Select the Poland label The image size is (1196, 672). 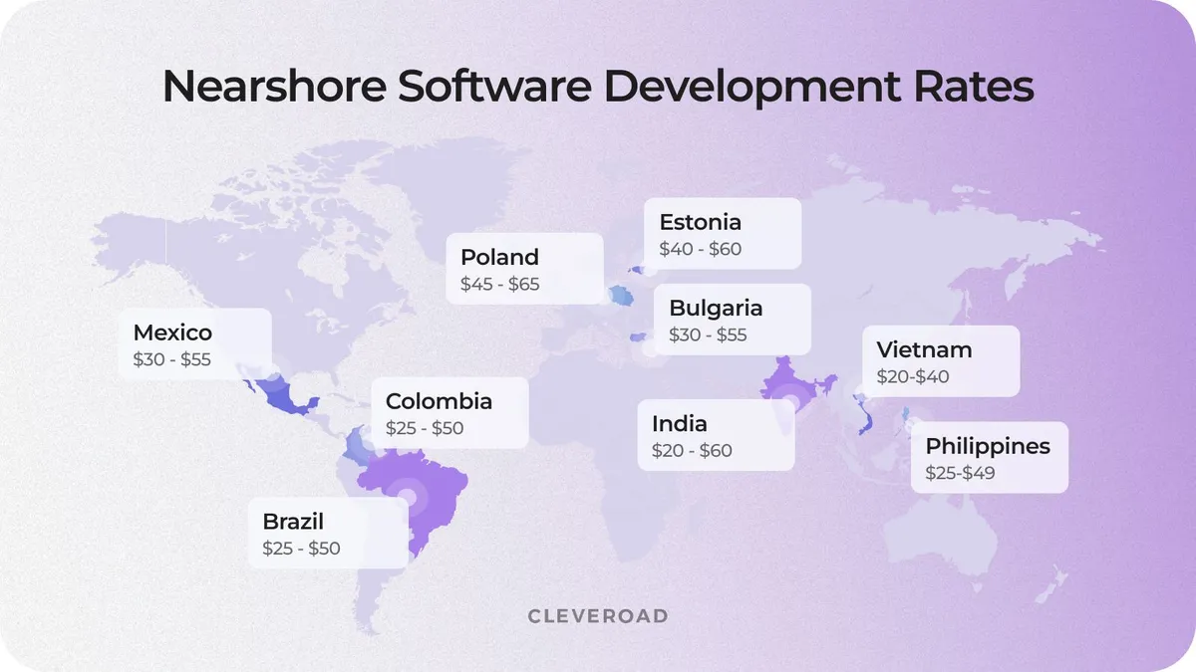click(x=499, y=257)
